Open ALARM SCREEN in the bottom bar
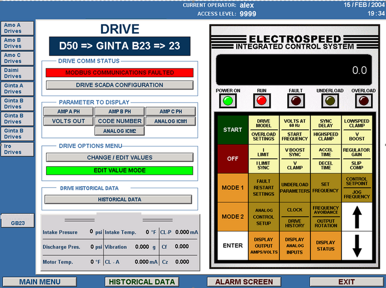The height and width of the screenshot is (288, 386). pyautogui.click(x=244, y=282)
